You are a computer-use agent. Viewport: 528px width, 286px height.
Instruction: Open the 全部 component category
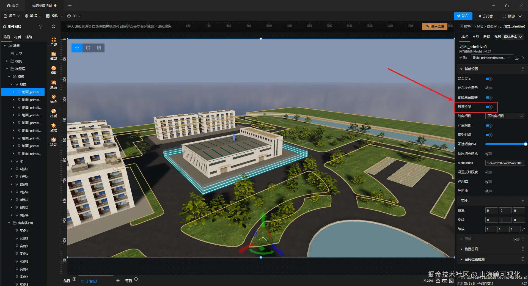click(x=53, y=42)
